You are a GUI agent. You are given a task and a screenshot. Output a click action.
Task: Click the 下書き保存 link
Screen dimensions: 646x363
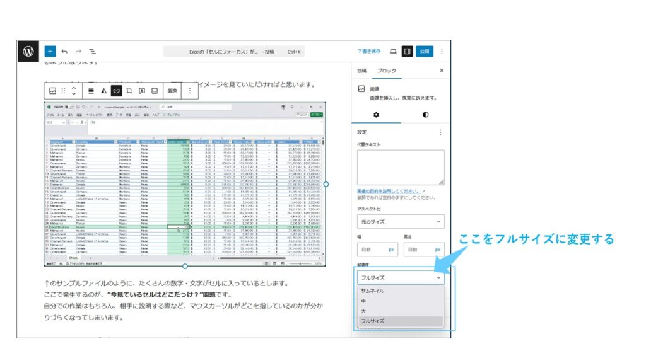point(368,52)
